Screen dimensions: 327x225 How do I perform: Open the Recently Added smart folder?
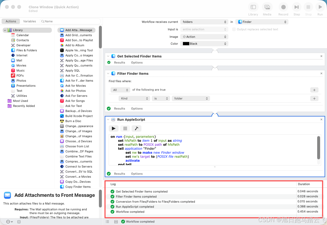tap(24, 106)
